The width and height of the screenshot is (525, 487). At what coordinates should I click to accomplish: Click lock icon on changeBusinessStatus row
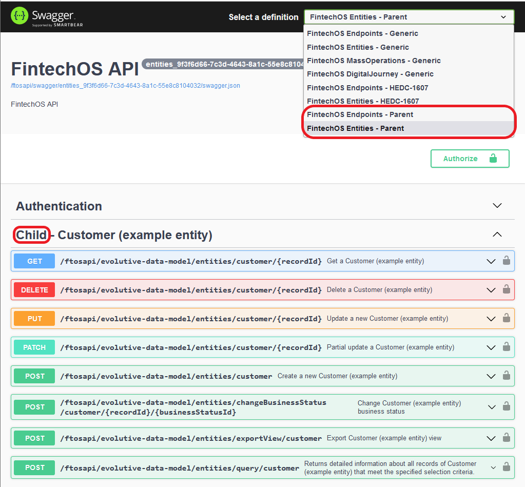[506, 406]
